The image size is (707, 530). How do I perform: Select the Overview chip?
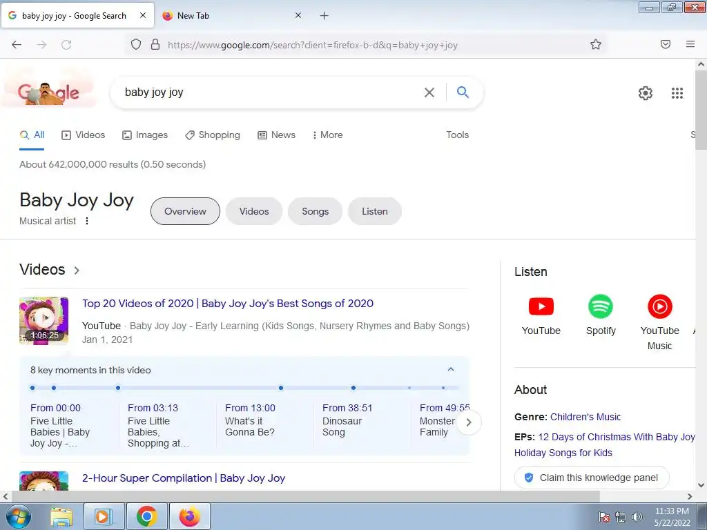[x=185, y=211]
